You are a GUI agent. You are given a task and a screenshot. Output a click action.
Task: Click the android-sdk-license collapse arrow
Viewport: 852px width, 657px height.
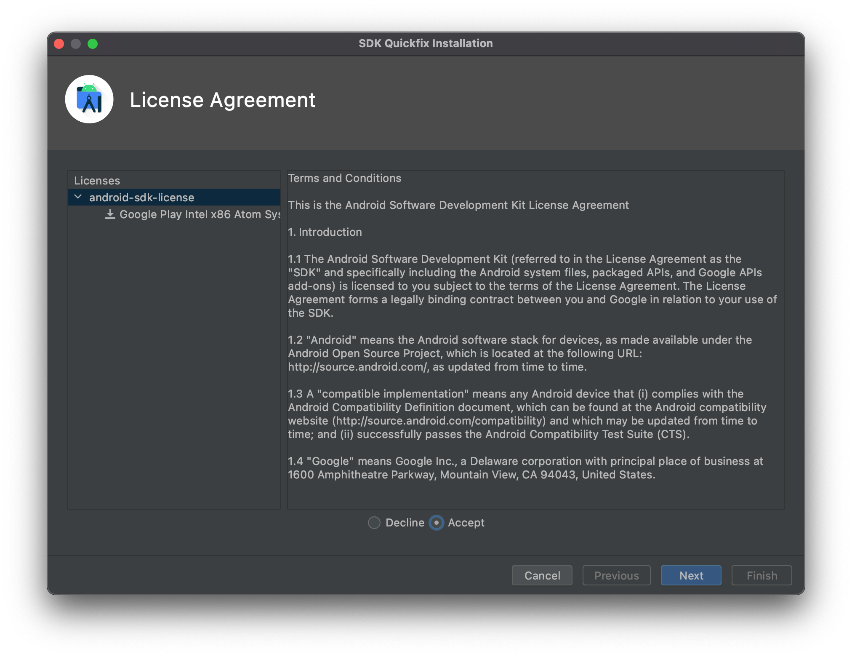pyautogui.click(x=79, y=196)
